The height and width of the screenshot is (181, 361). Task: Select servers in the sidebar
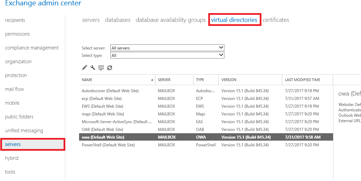[33, 144]
